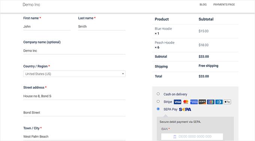The width and height of the screenshot is (255, 141).
Task: Click the bank icon in IBAN field
Action: pyautogui.click(x=175, y=137)
